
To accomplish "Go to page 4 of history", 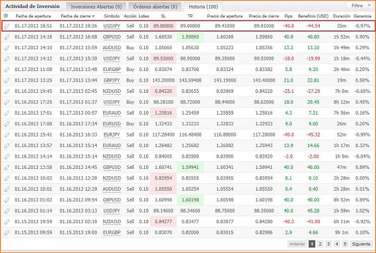I will tap(337, 244).
